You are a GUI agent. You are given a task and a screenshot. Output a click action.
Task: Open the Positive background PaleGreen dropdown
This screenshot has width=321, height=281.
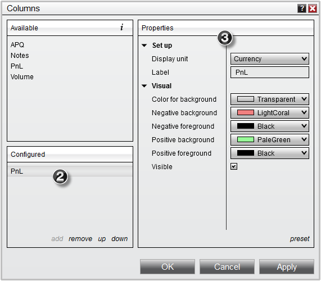[x=270, y=139]
